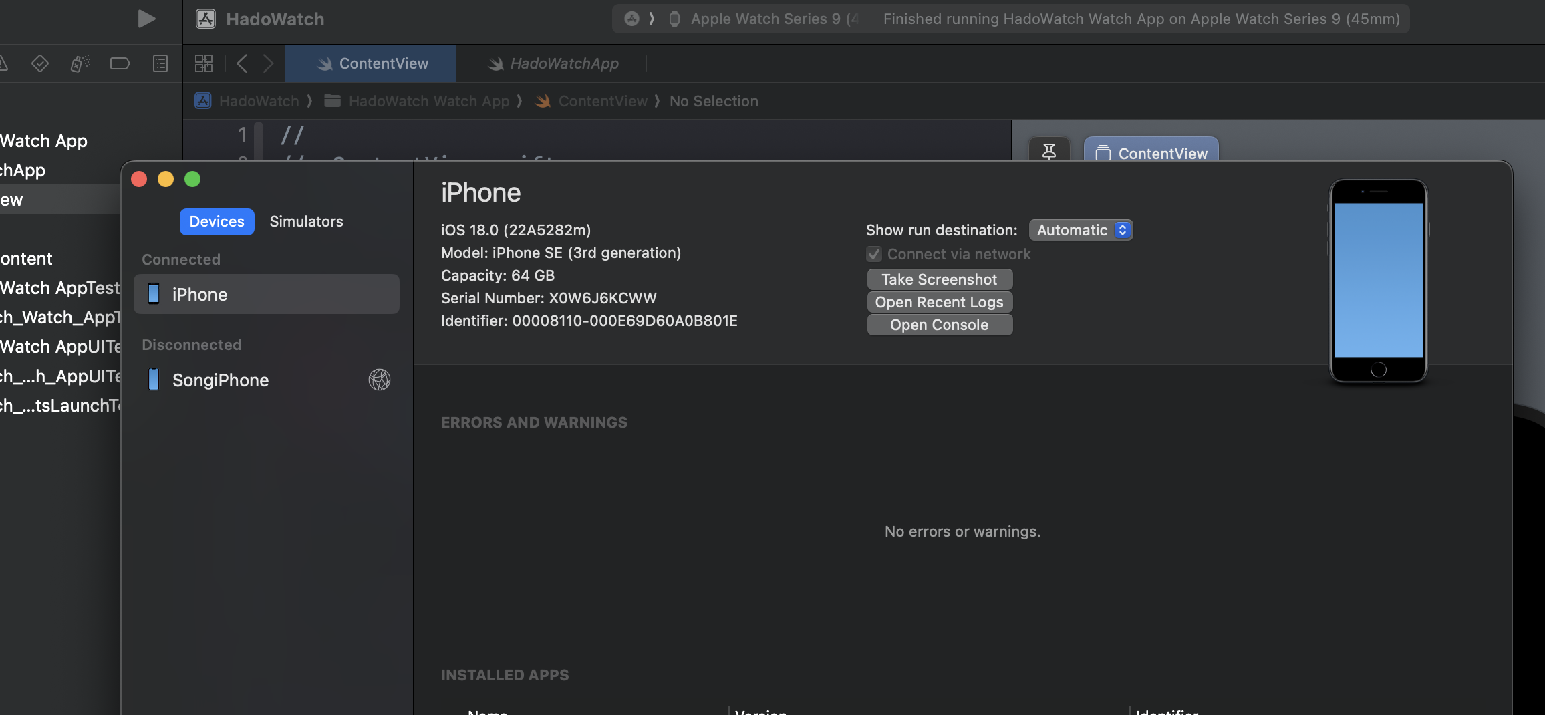Toggle the Connect via network checkbox
Image resolution: width=1545 pixels, height=715 pixels.
(874, 254)
